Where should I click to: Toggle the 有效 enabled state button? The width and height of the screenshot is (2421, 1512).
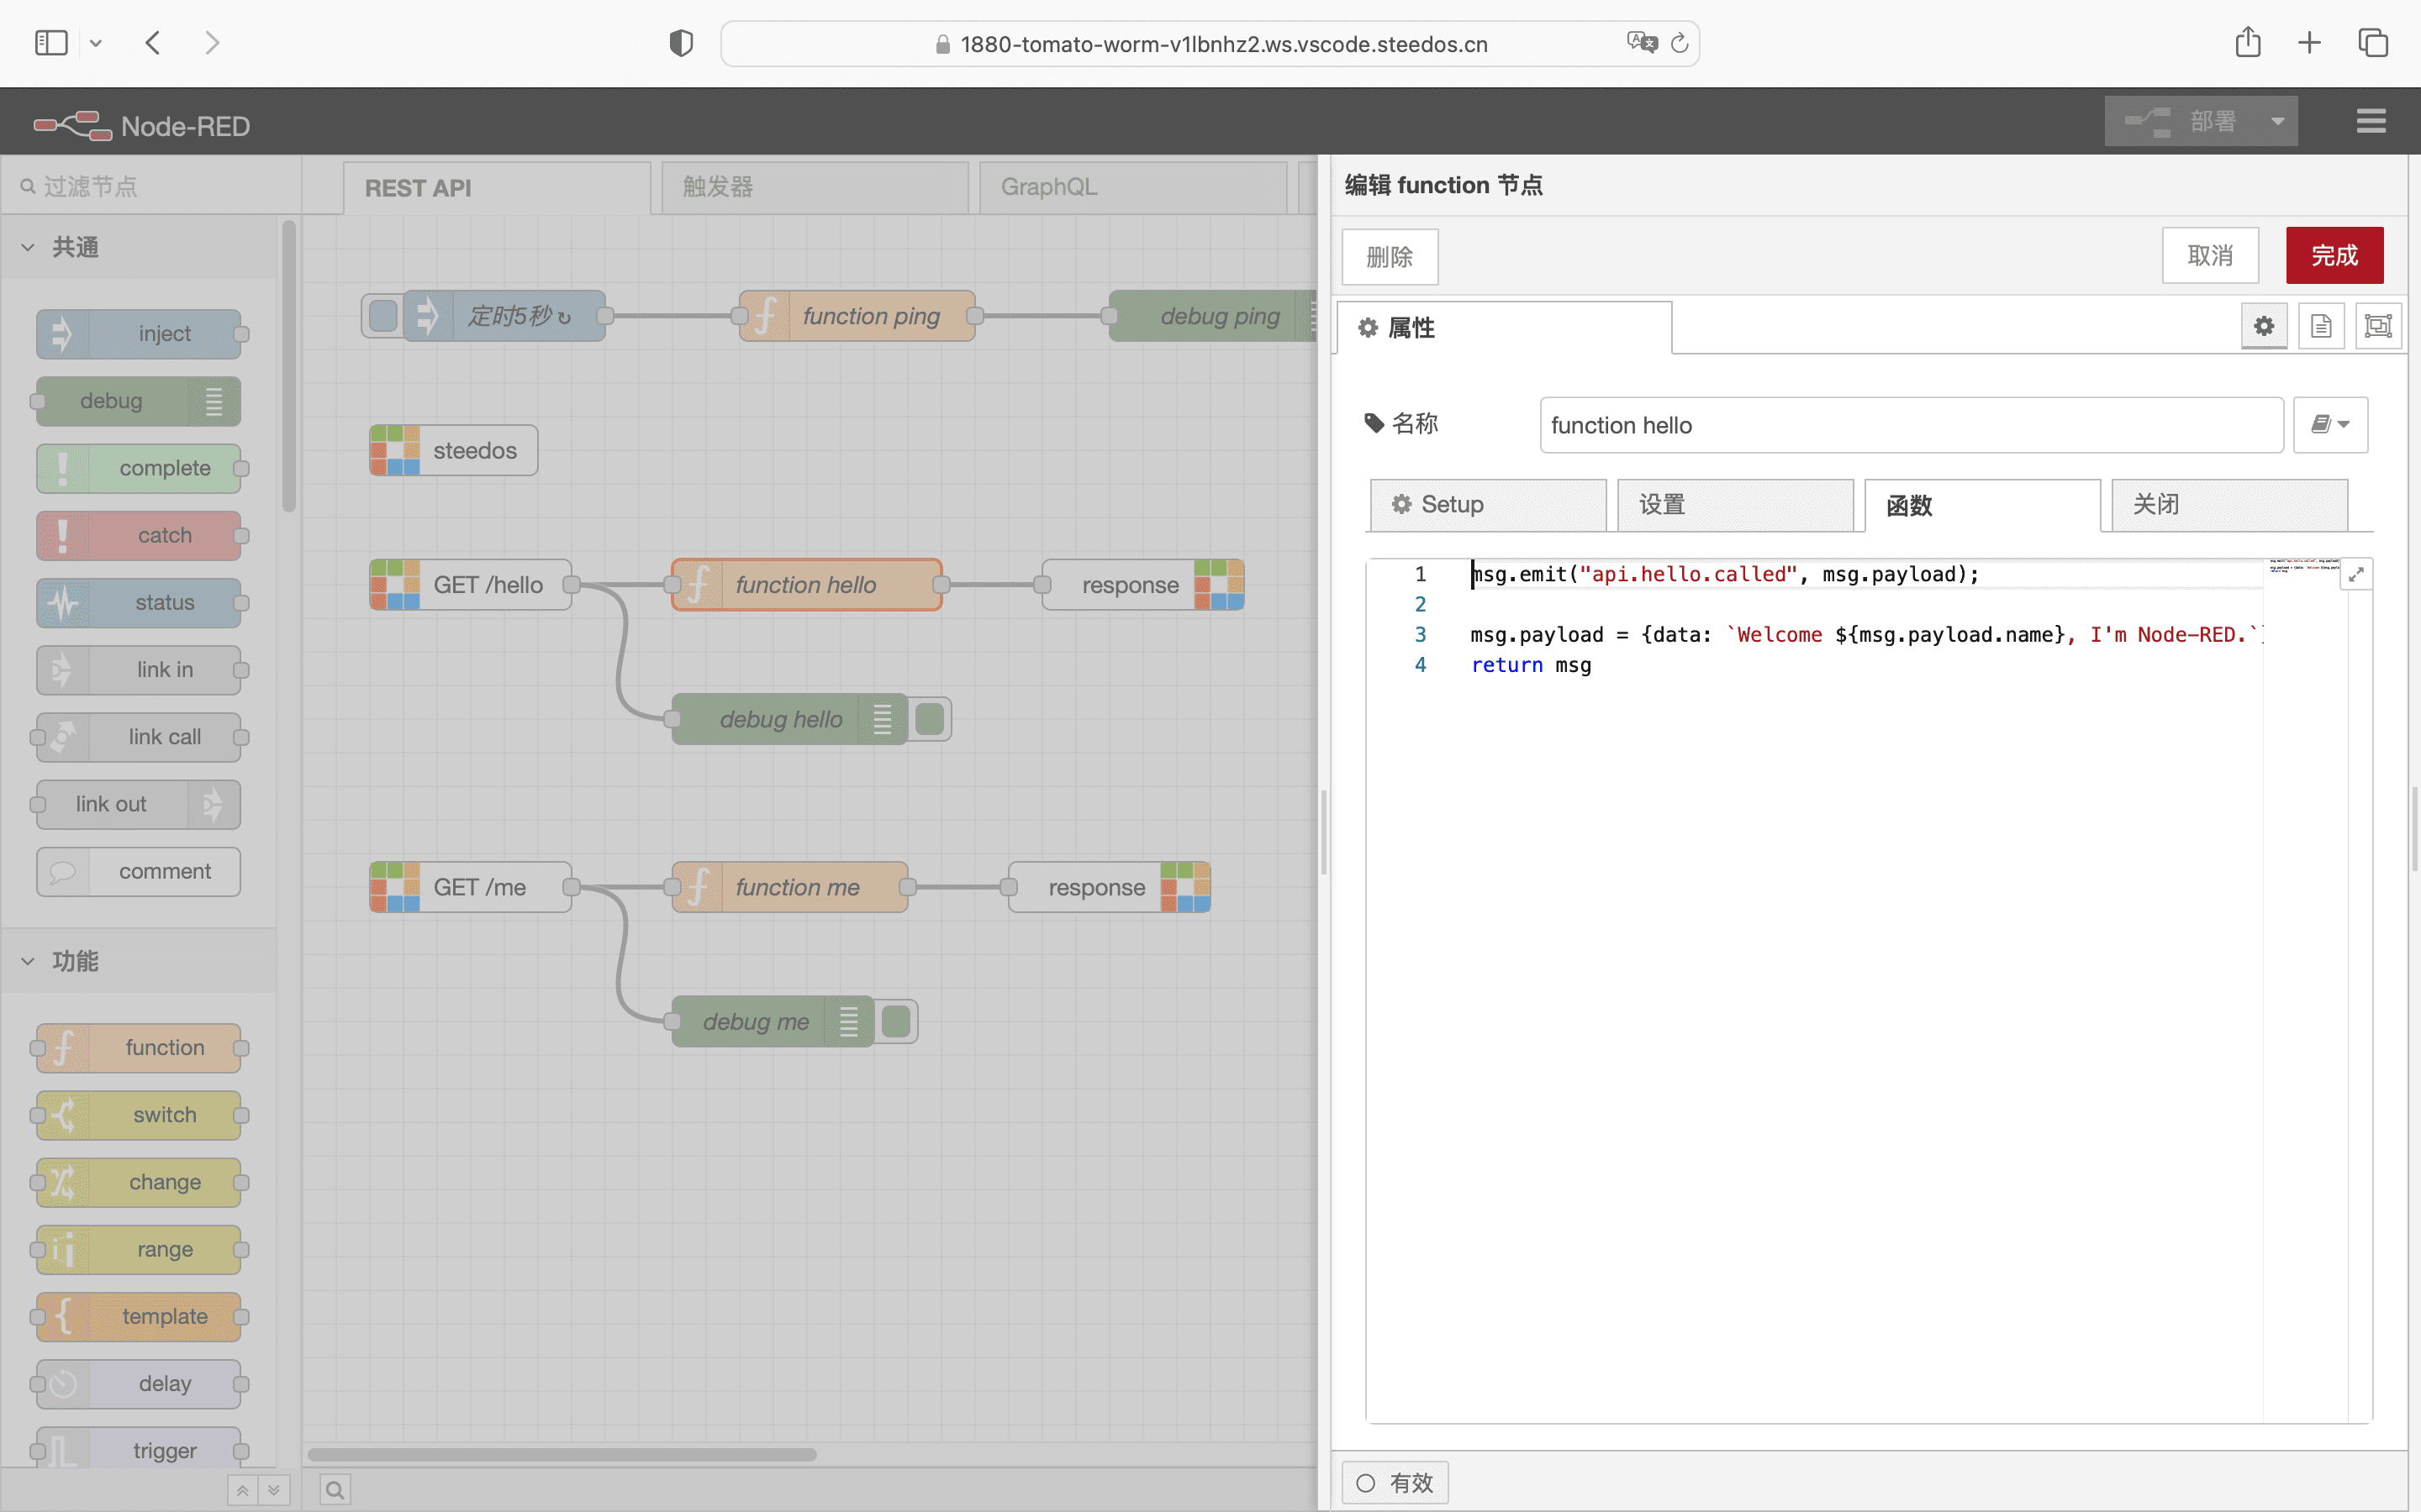(x=1395, y=1482)
